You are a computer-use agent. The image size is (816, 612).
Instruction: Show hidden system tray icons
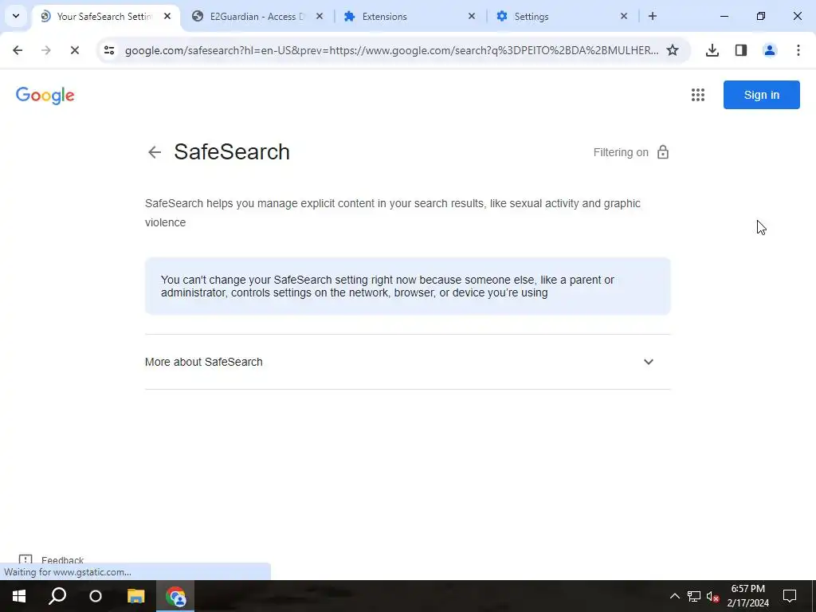tap(674, 596)
